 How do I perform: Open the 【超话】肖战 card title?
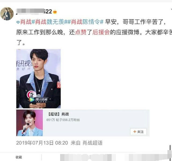pyautogui.click(x=58, y=114)
